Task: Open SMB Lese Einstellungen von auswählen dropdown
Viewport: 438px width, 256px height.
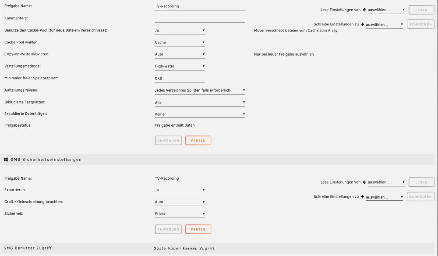Action: (x=386, y=182)
